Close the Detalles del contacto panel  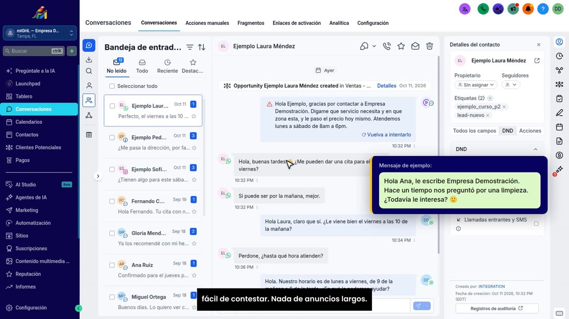[x=538, y=44]
